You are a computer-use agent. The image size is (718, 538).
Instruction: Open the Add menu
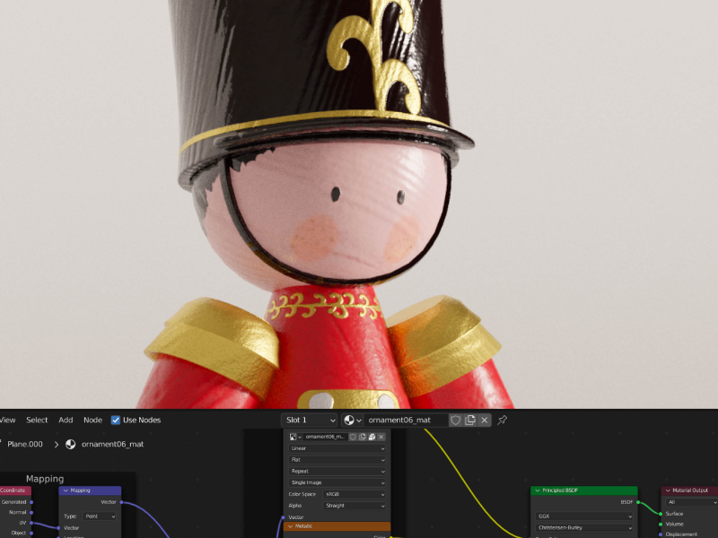[x=66, y=420]
